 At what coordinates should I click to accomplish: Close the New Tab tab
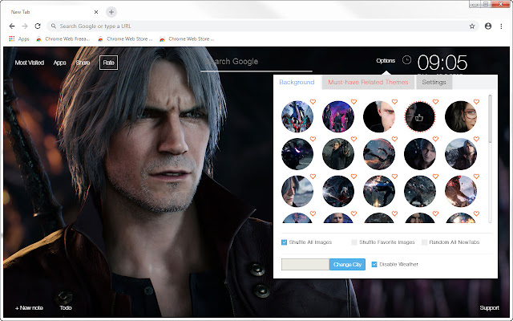96,12
